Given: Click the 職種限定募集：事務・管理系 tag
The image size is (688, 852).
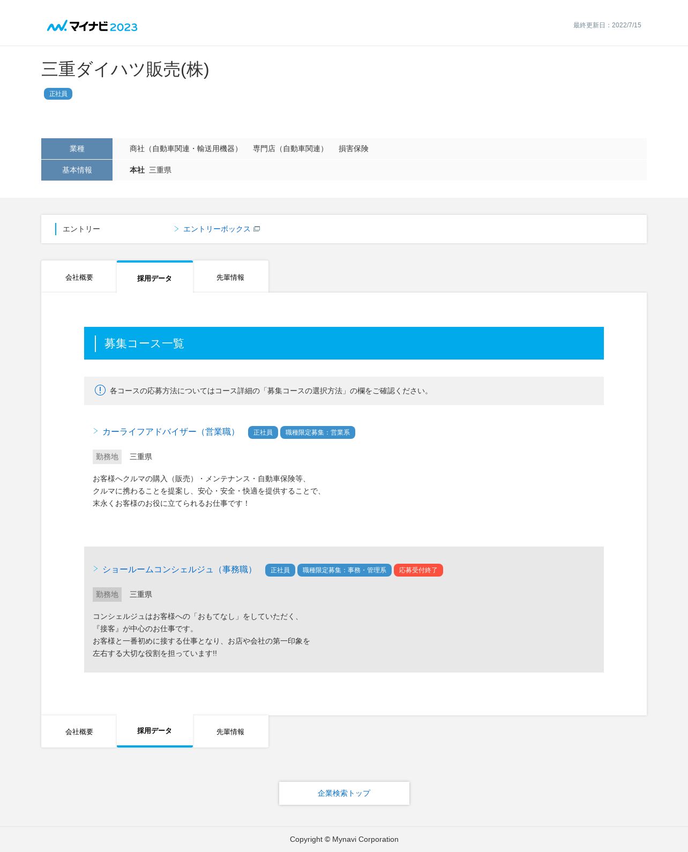Looking at the screenshot, I should click(345, 570).
